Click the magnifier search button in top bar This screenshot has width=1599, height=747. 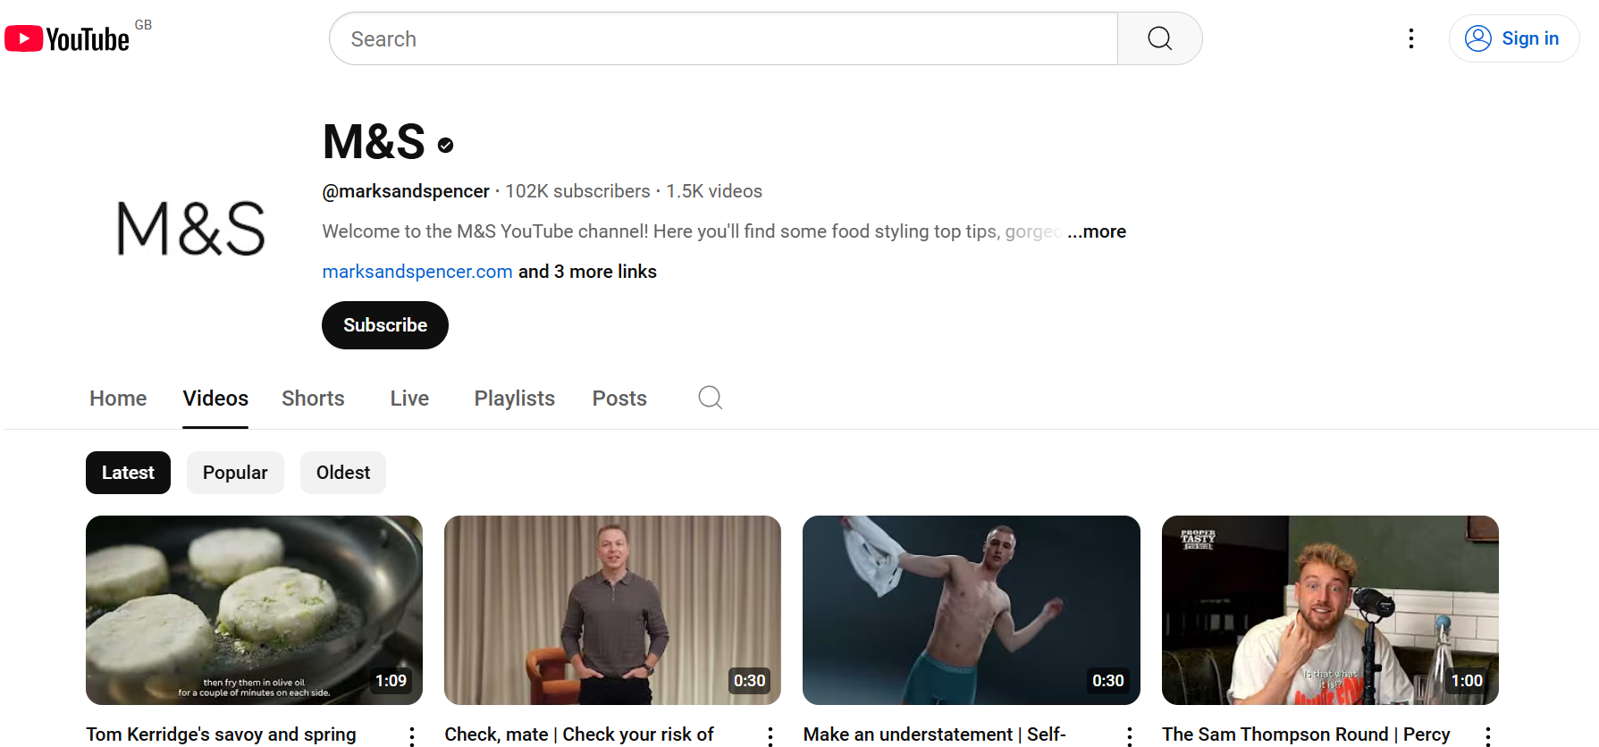click(1159, 38)
